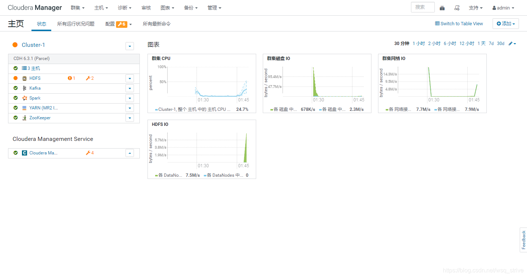The width and height of the screenshot is (527, 277).
Task: Open the 图表 menu
Action: pos(167,8)
